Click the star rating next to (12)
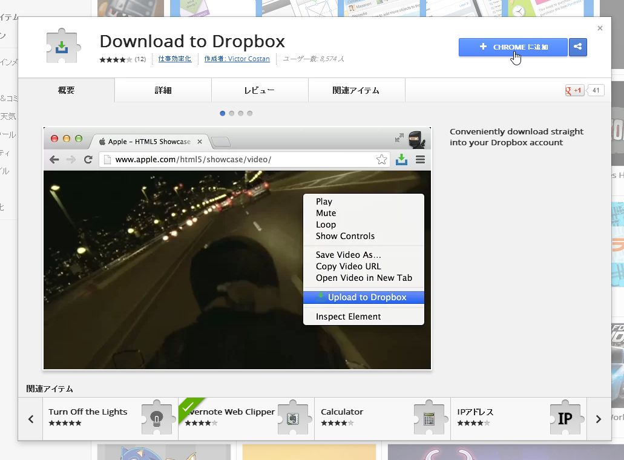The width and height of the screenshot is (624, 460). [x=116, y=60]
